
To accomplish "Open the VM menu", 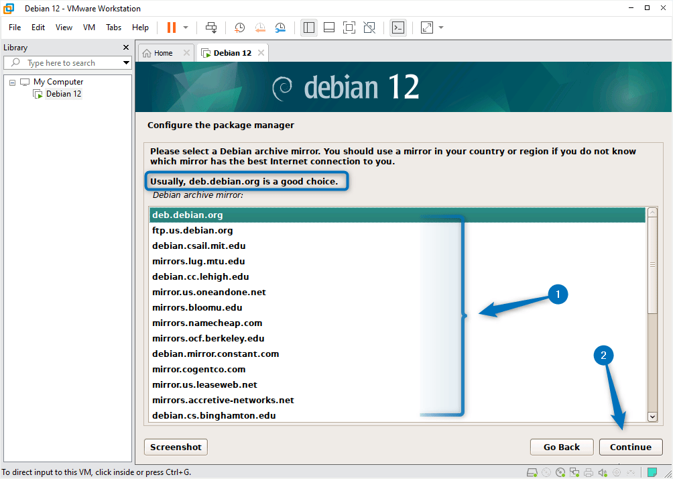I will click(x=88, y=28).
